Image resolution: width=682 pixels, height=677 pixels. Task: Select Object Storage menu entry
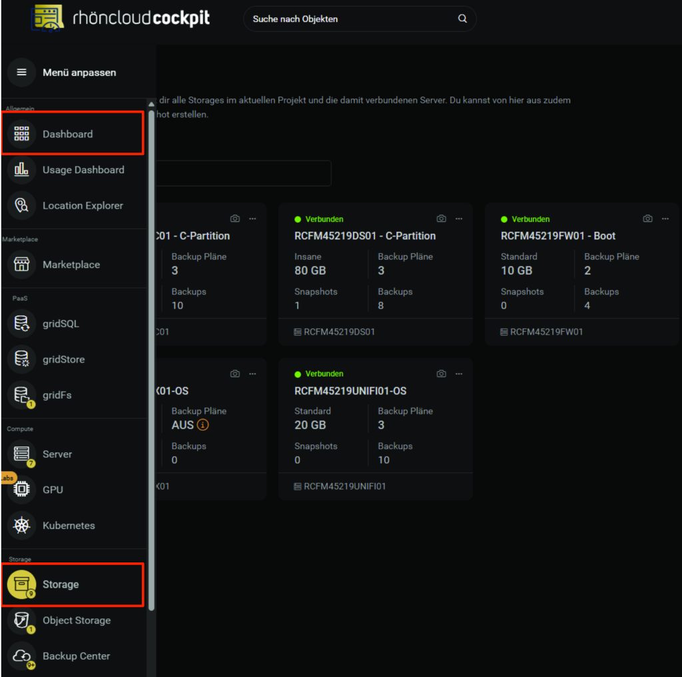tap(77, 620)
